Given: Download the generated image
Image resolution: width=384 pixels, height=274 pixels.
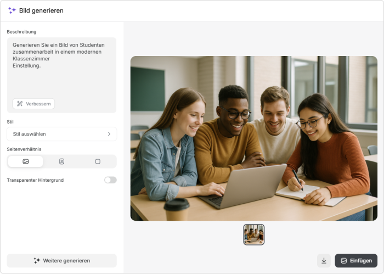Looking at the screenshot, I should click(324, 260).
